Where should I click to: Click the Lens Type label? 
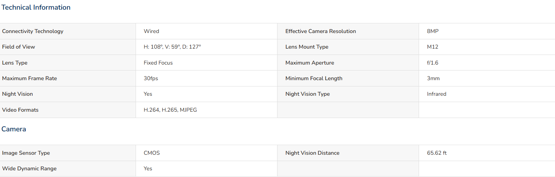(x=15, y=63)
